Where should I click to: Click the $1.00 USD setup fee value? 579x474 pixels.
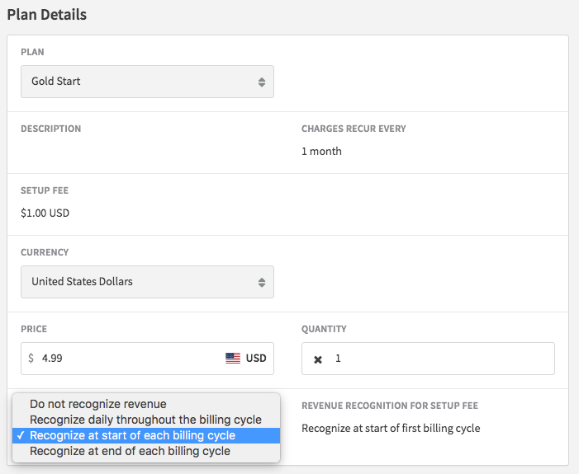[x=45, y=213]
